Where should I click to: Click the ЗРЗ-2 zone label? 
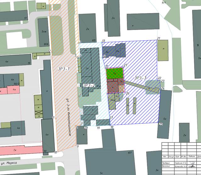[x=89, y=85]
